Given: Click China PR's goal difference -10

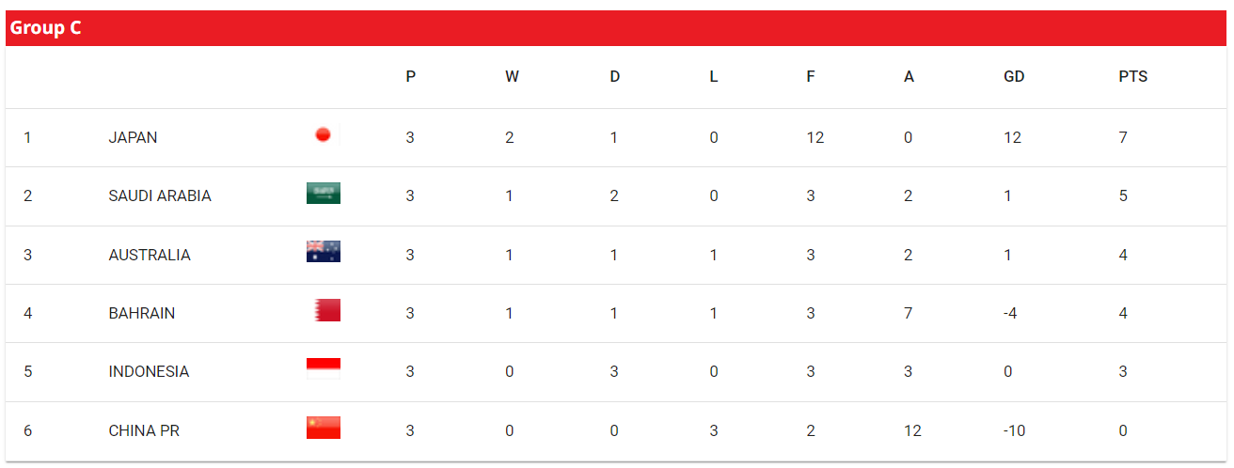Looking at the screenshot, I should [x=1015, y=430].
